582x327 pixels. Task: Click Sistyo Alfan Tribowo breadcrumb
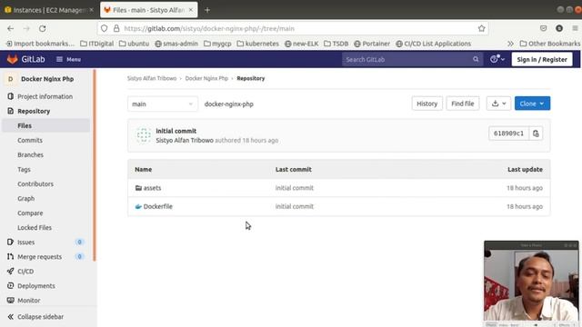point(152,78)
